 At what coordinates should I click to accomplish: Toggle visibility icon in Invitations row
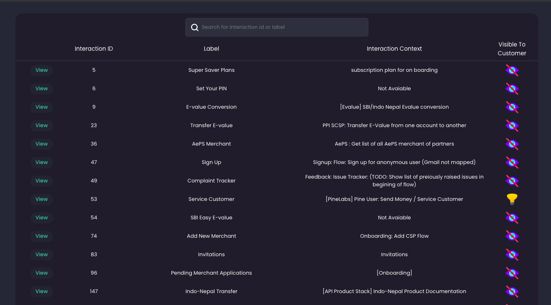512,255
